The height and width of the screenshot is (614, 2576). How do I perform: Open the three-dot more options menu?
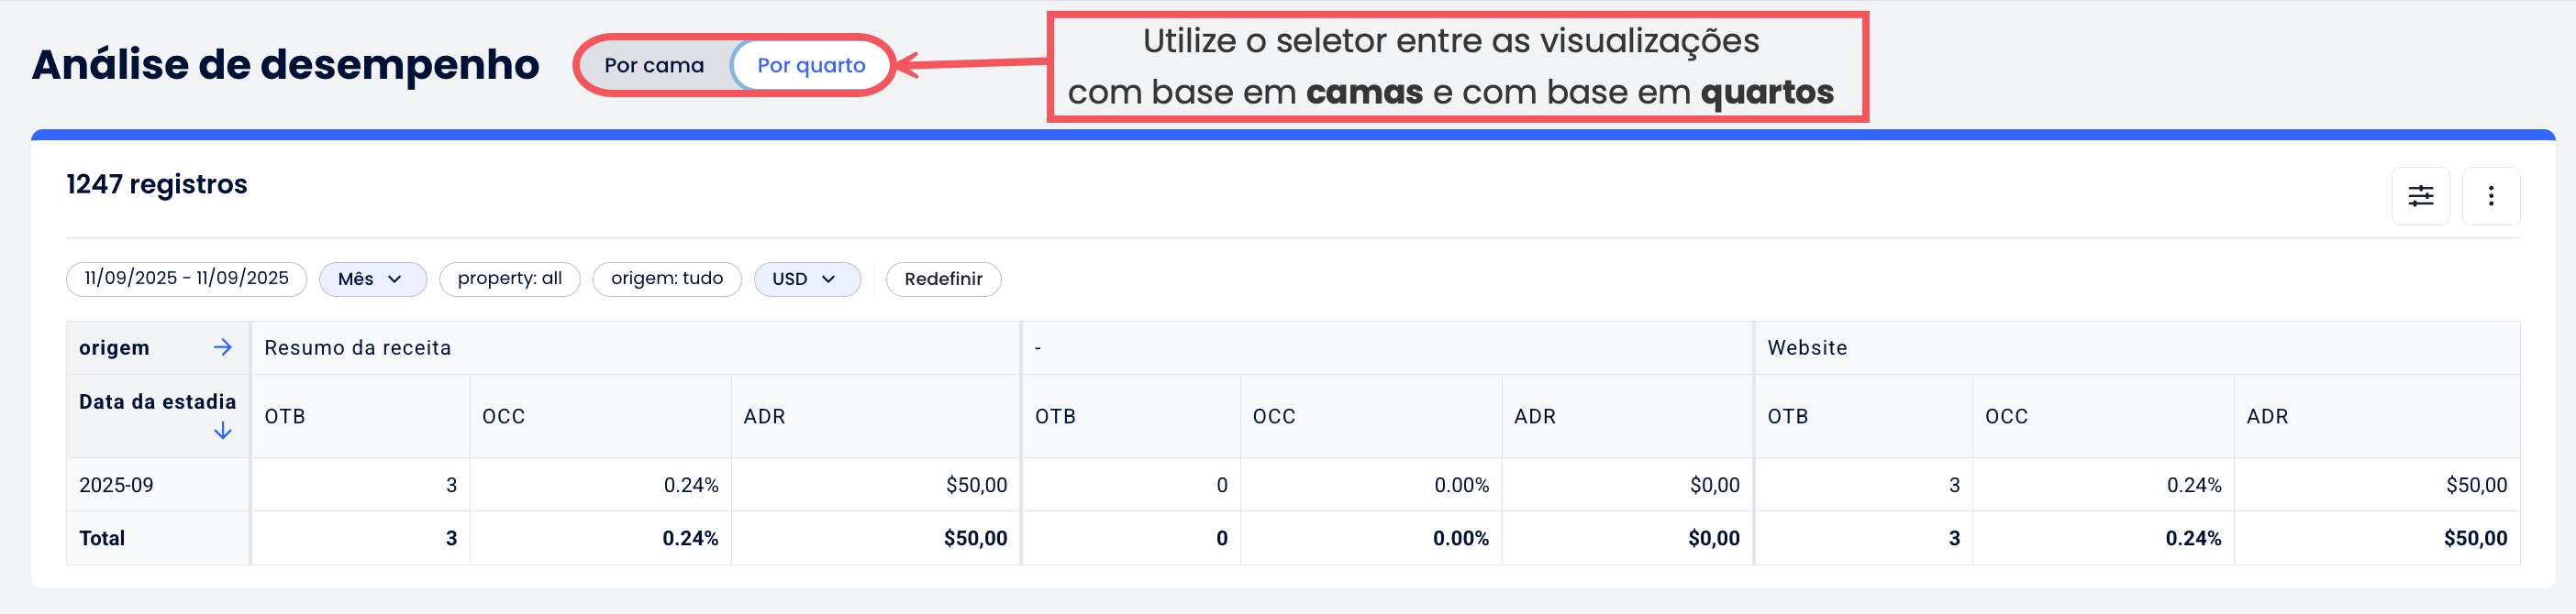2490,196
